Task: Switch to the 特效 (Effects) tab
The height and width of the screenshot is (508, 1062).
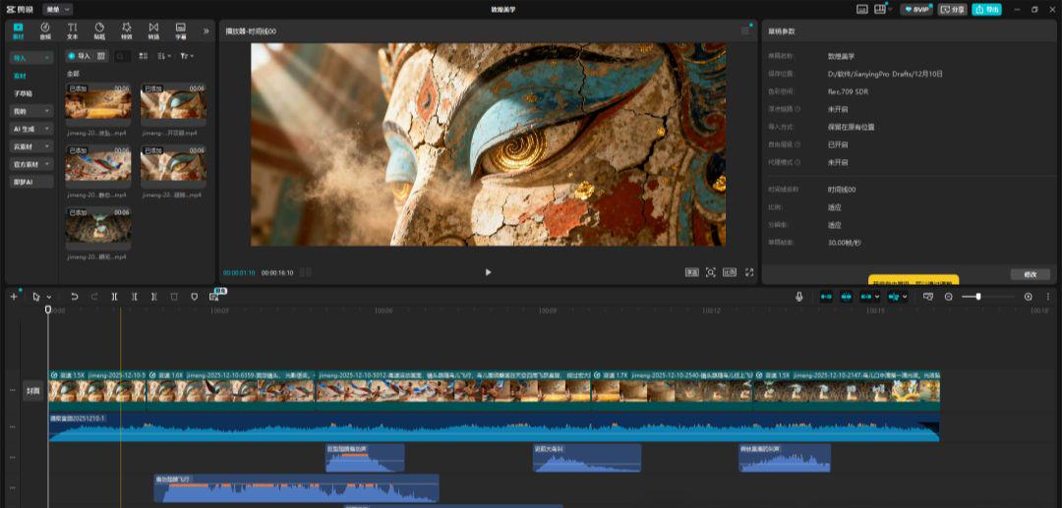Action: (126, 29)
